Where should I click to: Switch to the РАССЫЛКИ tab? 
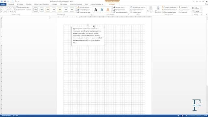click(x=64, y=4)
